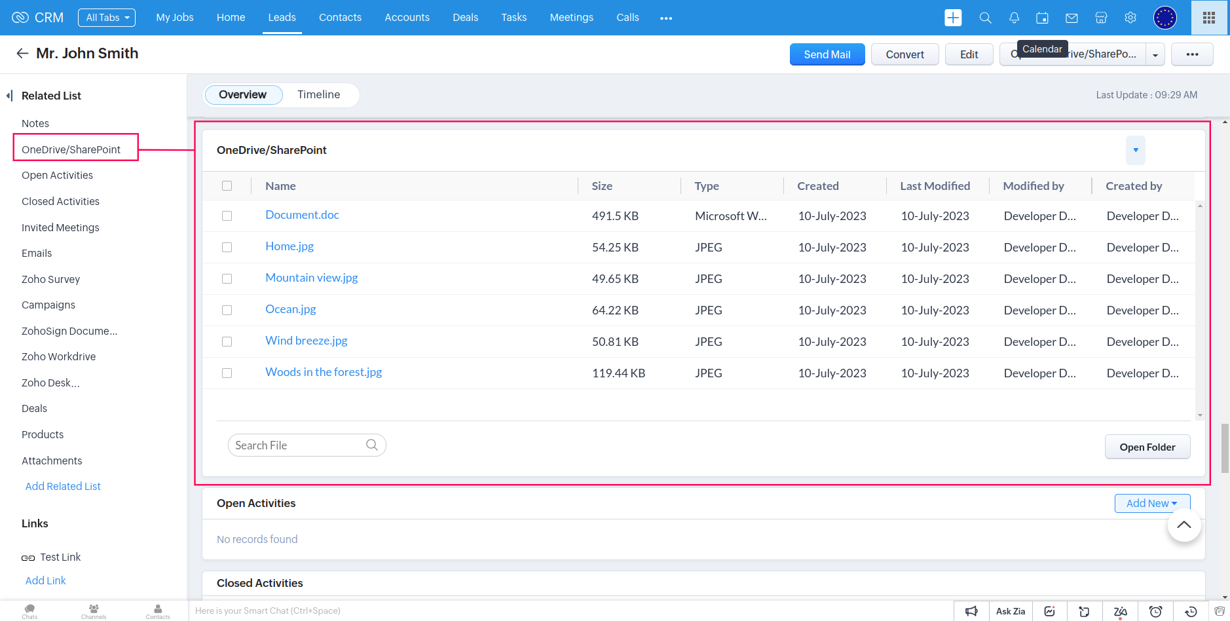Viewport: 1230px width, 621px height.
Task: Check the Wind breeze.jpg row checkbox
Action: (x=227, y=342)
